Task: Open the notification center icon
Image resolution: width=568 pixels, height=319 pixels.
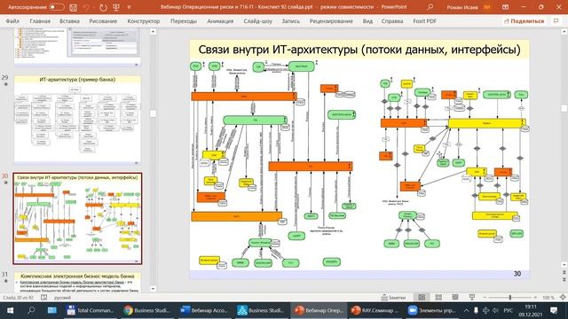Action: [x=554, y=310]
